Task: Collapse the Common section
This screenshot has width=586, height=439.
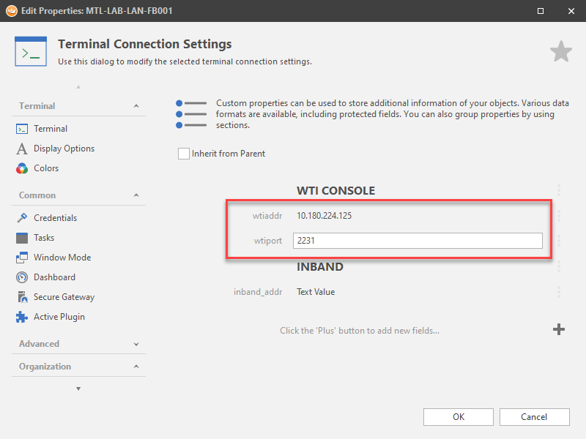Action: [136, 195]
